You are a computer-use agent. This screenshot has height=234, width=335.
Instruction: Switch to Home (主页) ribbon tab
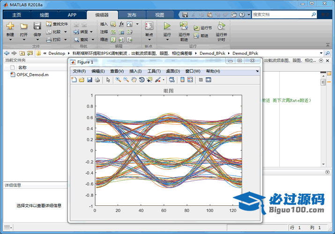click(17, 15)
